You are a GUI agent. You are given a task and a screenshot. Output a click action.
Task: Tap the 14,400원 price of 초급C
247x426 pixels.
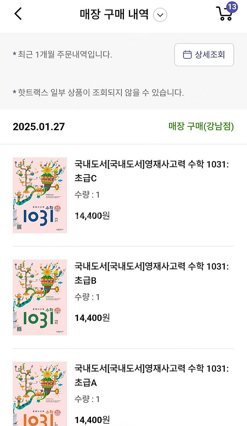coord(92,216)
